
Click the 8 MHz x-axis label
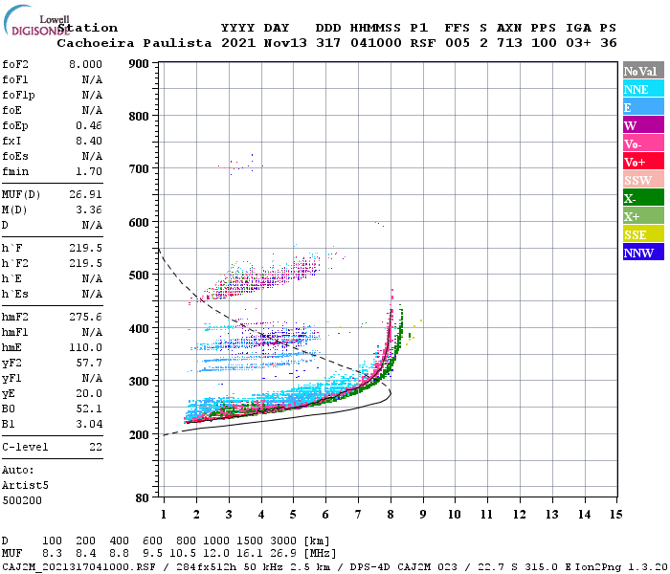[391, 515]
